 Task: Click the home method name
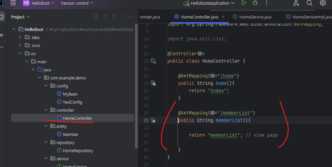221,83
